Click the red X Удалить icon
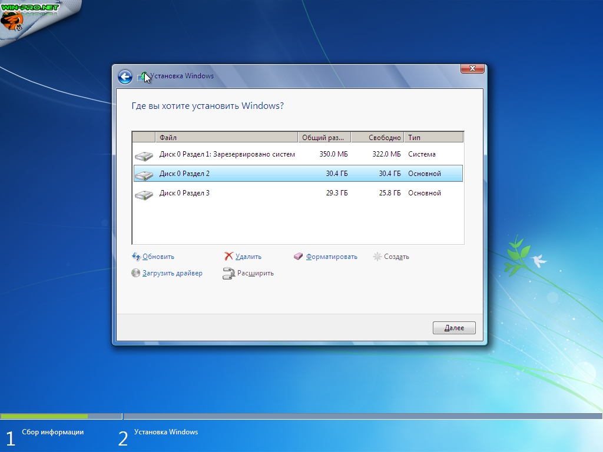 (229, 256)
